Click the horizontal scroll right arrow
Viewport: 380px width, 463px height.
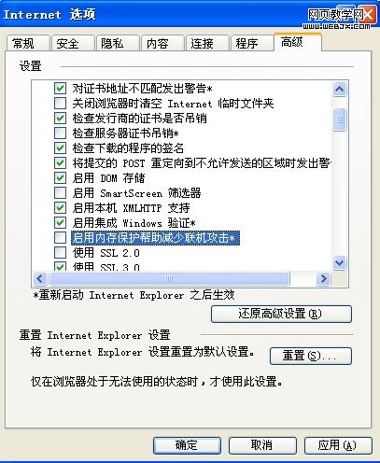click(x=323, y=278)
